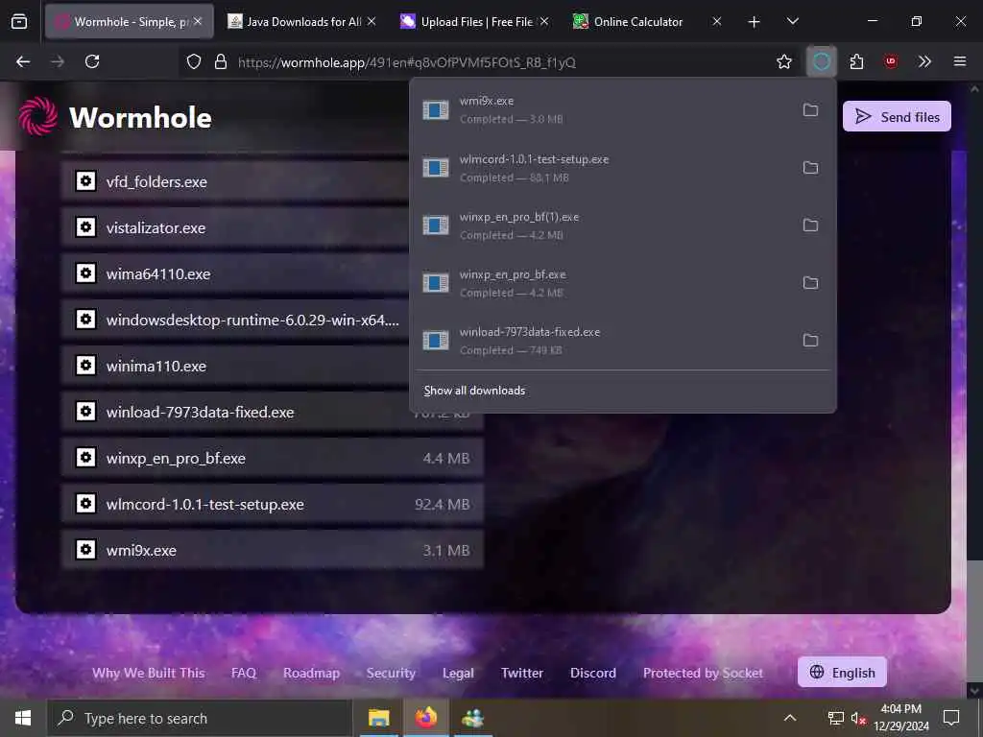Download wima64110.exe from file list
This screenshot has width=983, height=737.
[236, 273]
